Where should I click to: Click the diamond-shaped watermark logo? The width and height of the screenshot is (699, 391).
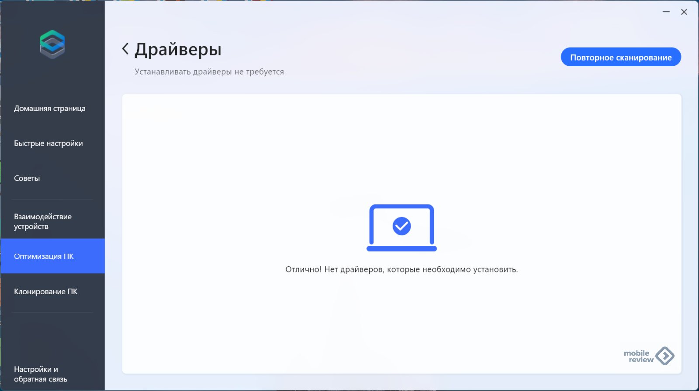[x=665, y=356]
